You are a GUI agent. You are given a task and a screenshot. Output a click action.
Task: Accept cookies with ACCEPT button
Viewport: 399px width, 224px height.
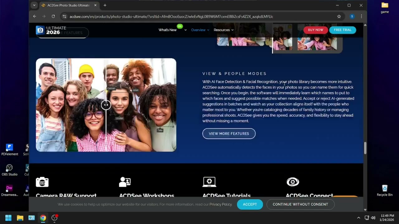click(250, 204)
